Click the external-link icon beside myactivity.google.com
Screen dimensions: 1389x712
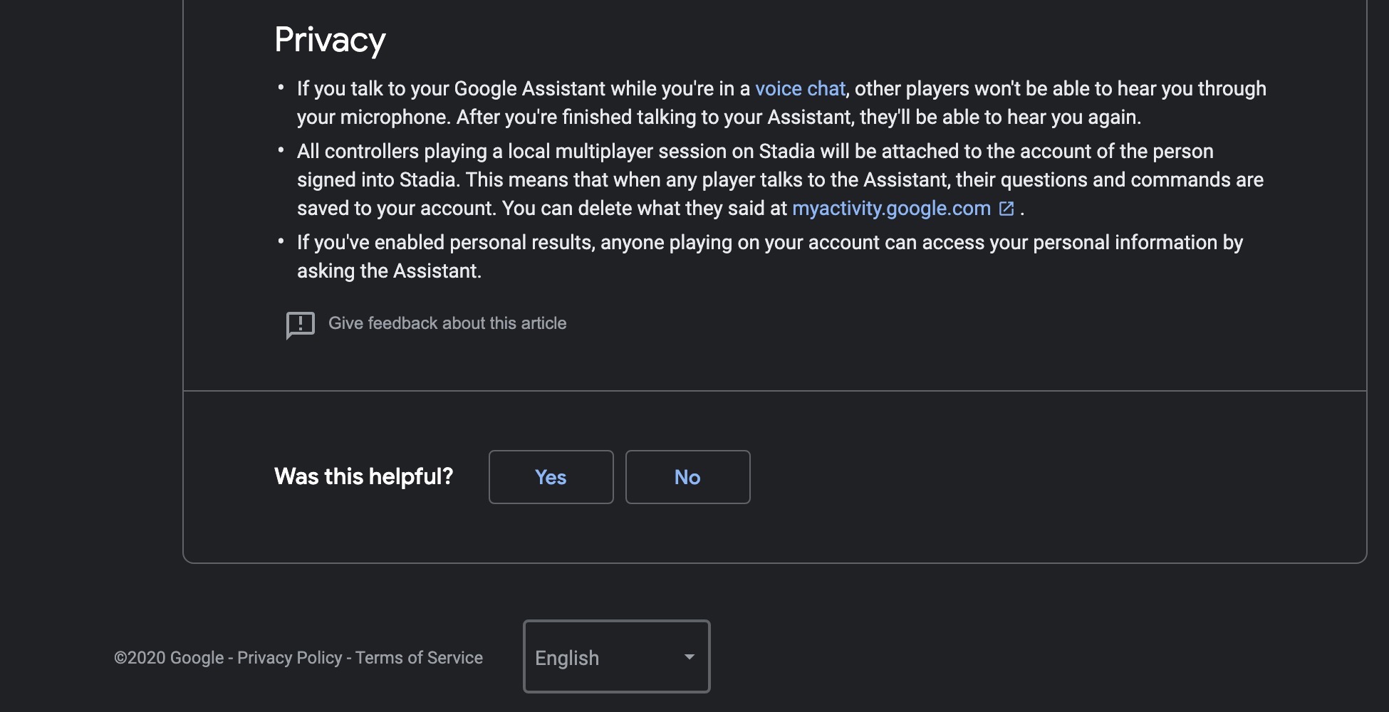pyautogui.click(x=1006, y=208)
